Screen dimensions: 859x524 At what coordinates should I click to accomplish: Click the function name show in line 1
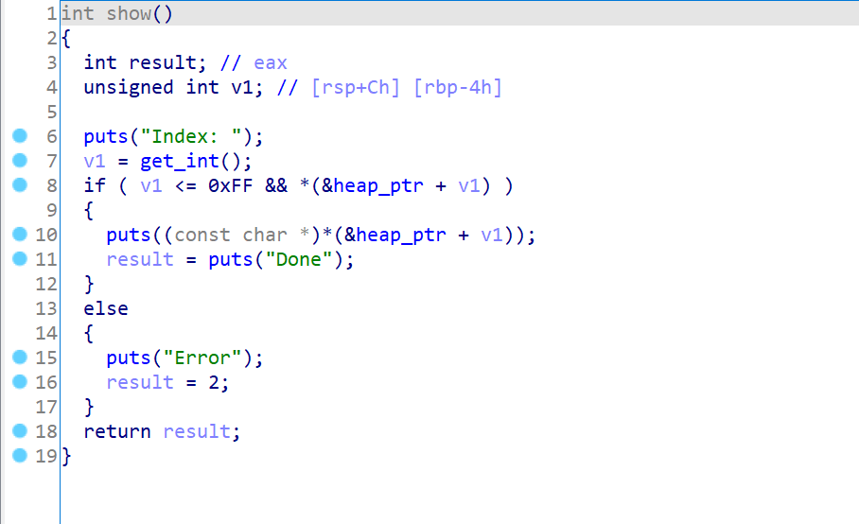click(129, 13)
